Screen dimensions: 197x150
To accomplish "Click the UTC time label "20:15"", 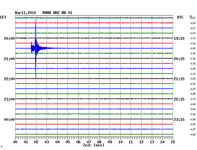I will click(179, 59).
